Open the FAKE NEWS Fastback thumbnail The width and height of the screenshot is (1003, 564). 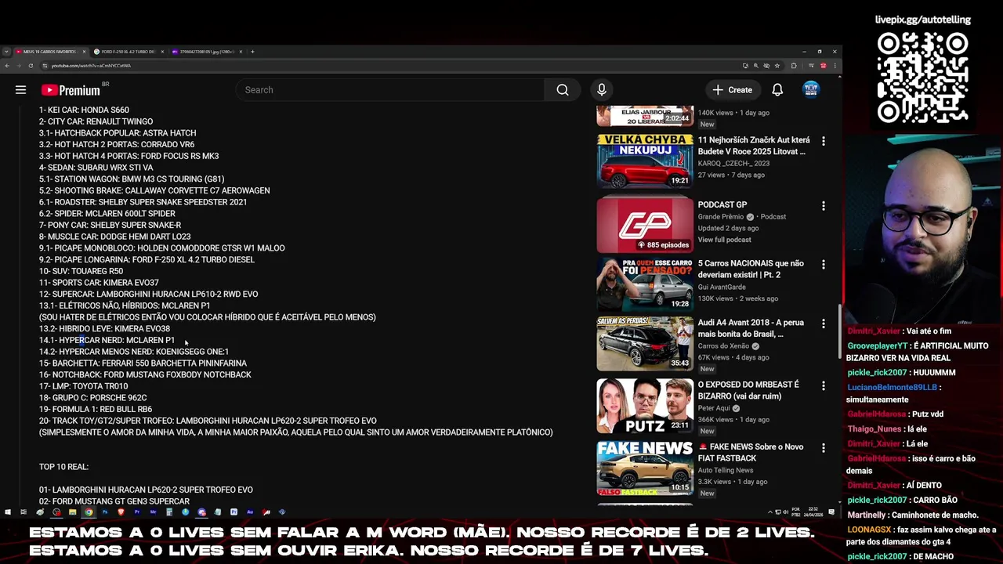point(644,468)
